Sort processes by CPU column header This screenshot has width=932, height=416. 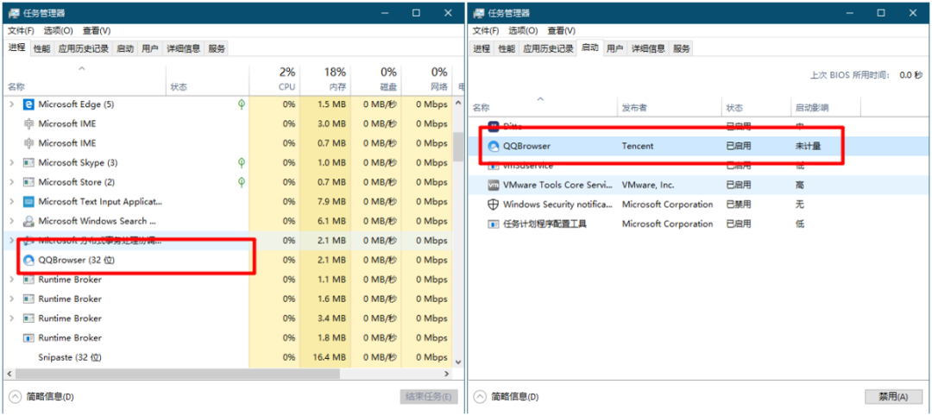point(274,79)
